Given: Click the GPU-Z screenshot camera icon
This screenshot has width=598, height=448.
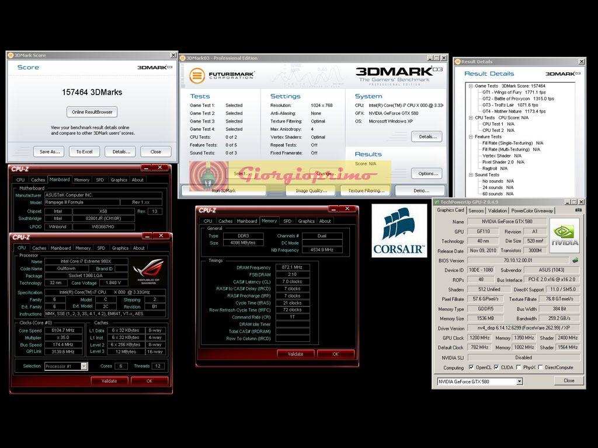Looking at the screenshot, I should (578, 210).
